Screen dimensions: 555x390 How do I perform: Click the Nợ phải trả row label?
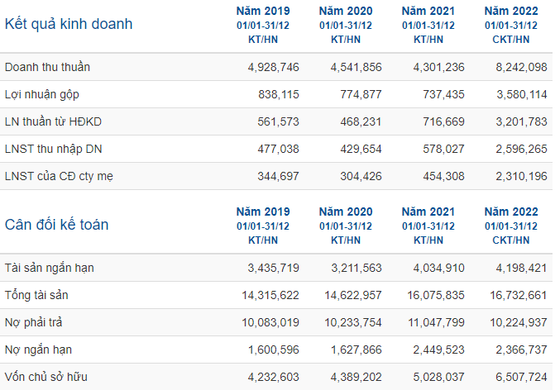[34, 322]
